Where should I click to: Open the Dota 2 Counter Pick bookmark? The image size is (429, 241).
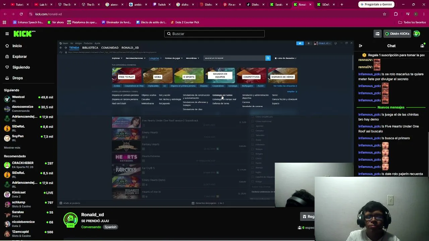point(185,22)
